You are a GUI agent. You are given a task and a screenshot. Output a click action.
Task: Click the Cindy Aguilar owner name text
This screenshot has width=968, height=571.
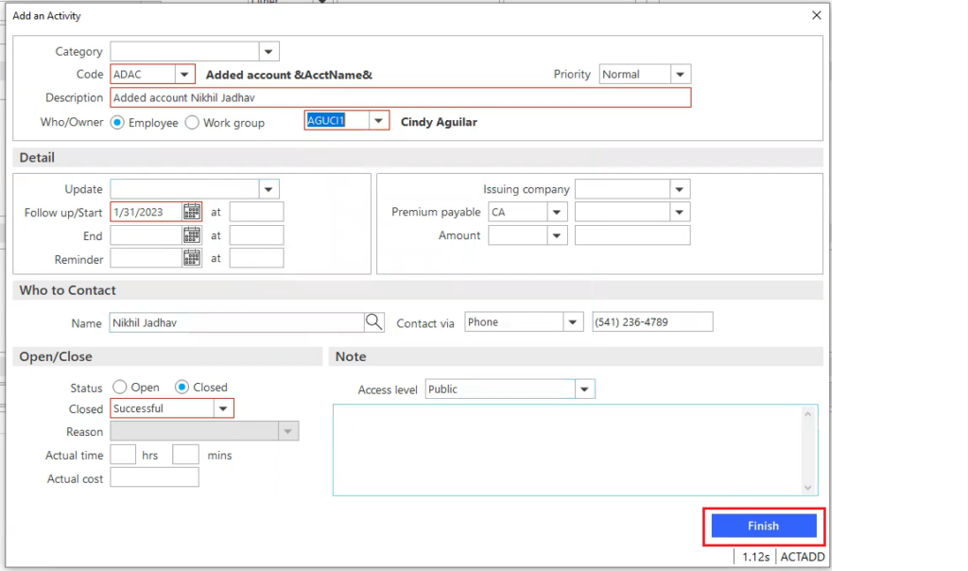[x=439, y=122]
